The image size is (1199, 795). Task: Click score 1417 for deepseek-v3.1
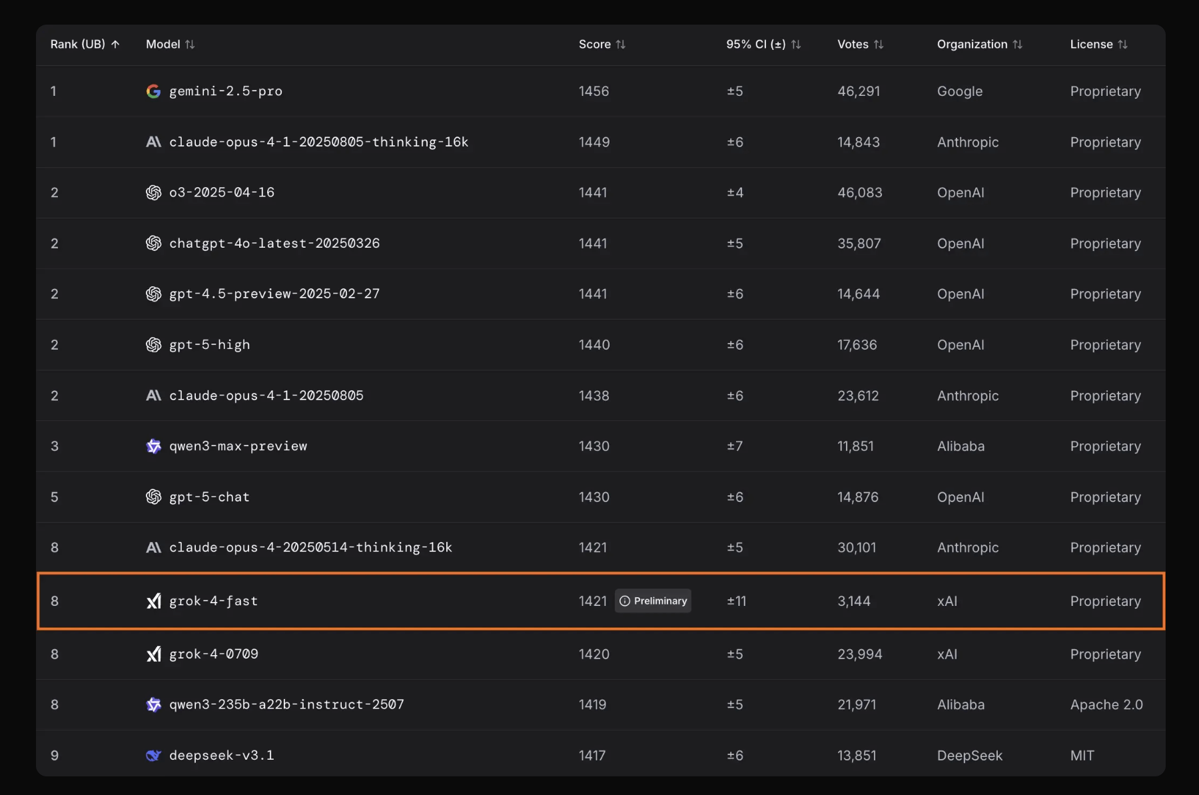tap(592, 756)
